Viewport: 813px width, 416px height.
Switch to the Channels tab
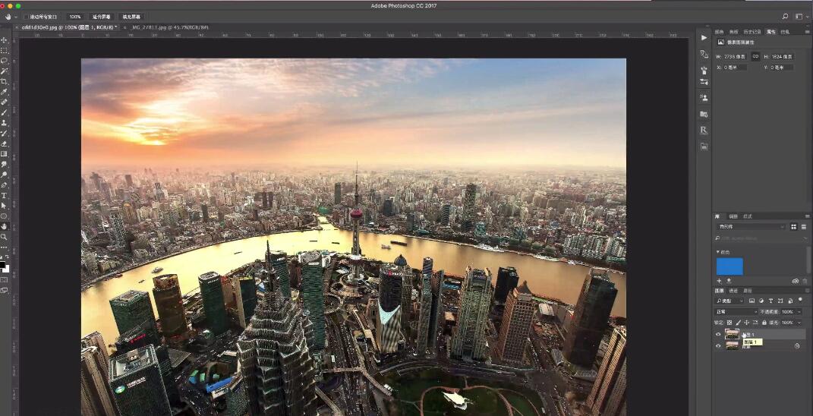(x=733, y=291)
